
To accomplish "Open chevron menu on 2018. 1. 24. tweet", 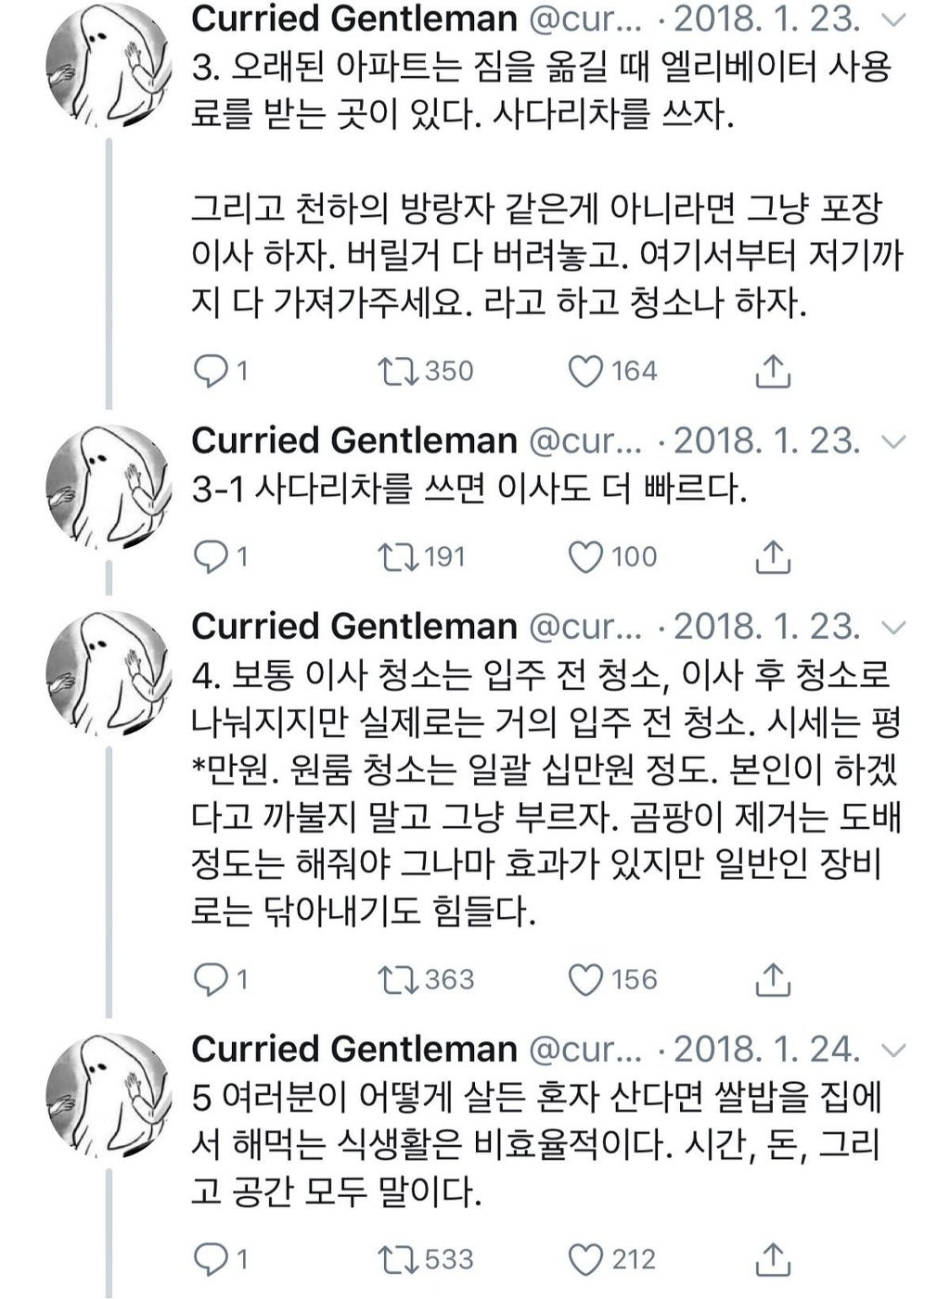I will [892, 1050].
